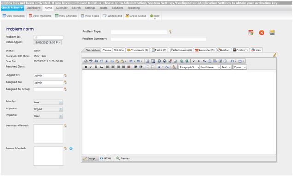The width and height of the screenshot is (293, 176).
Task: Align text left in the editor
Action: coord(108,67)
